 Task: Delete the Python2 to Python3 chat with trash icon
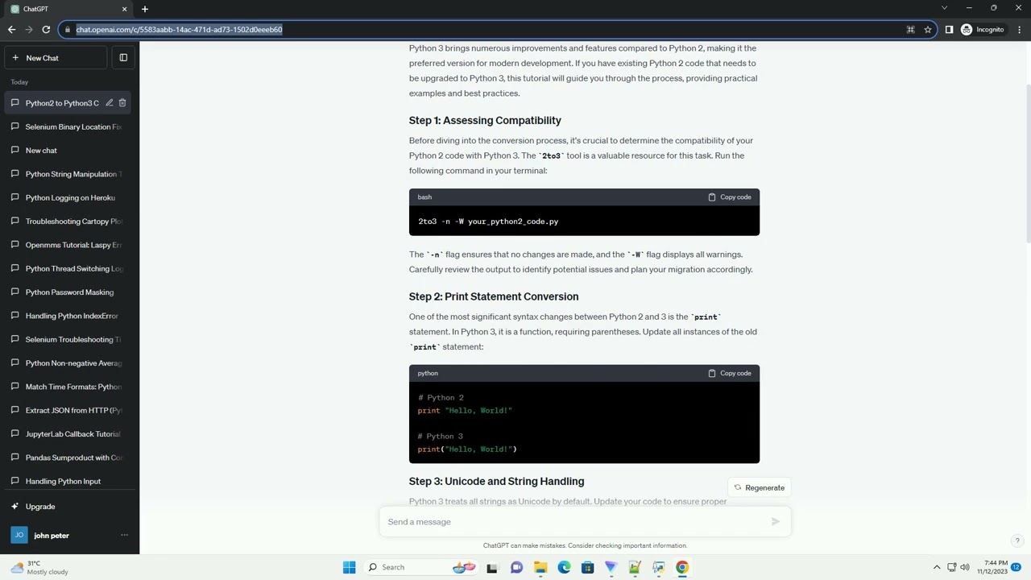click(x=122, y=103)
